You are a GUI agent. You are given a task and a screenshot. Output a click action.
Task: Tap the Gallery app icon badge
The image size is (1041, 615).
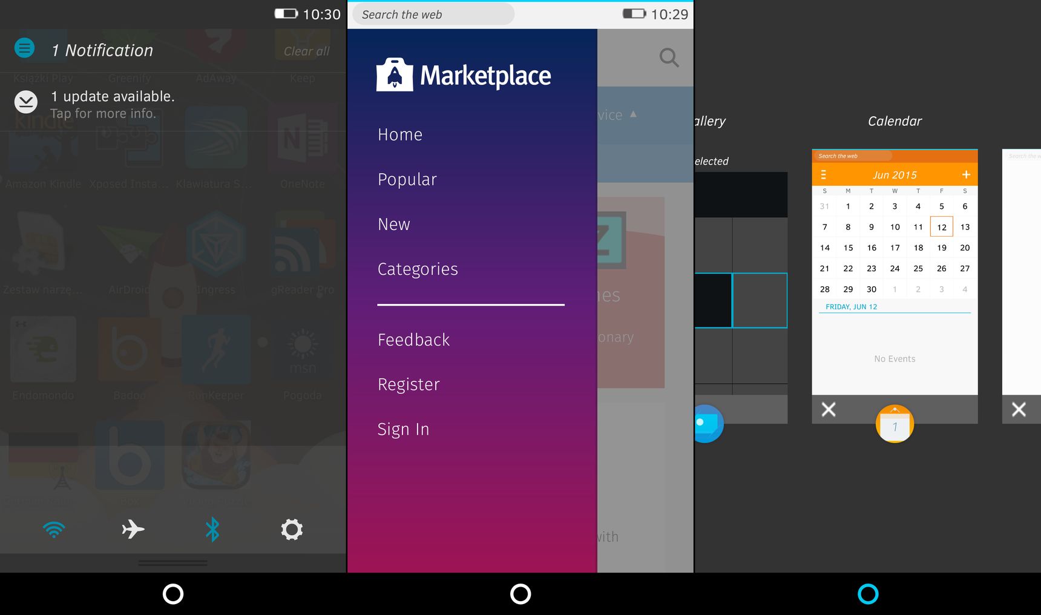point(708,424)
